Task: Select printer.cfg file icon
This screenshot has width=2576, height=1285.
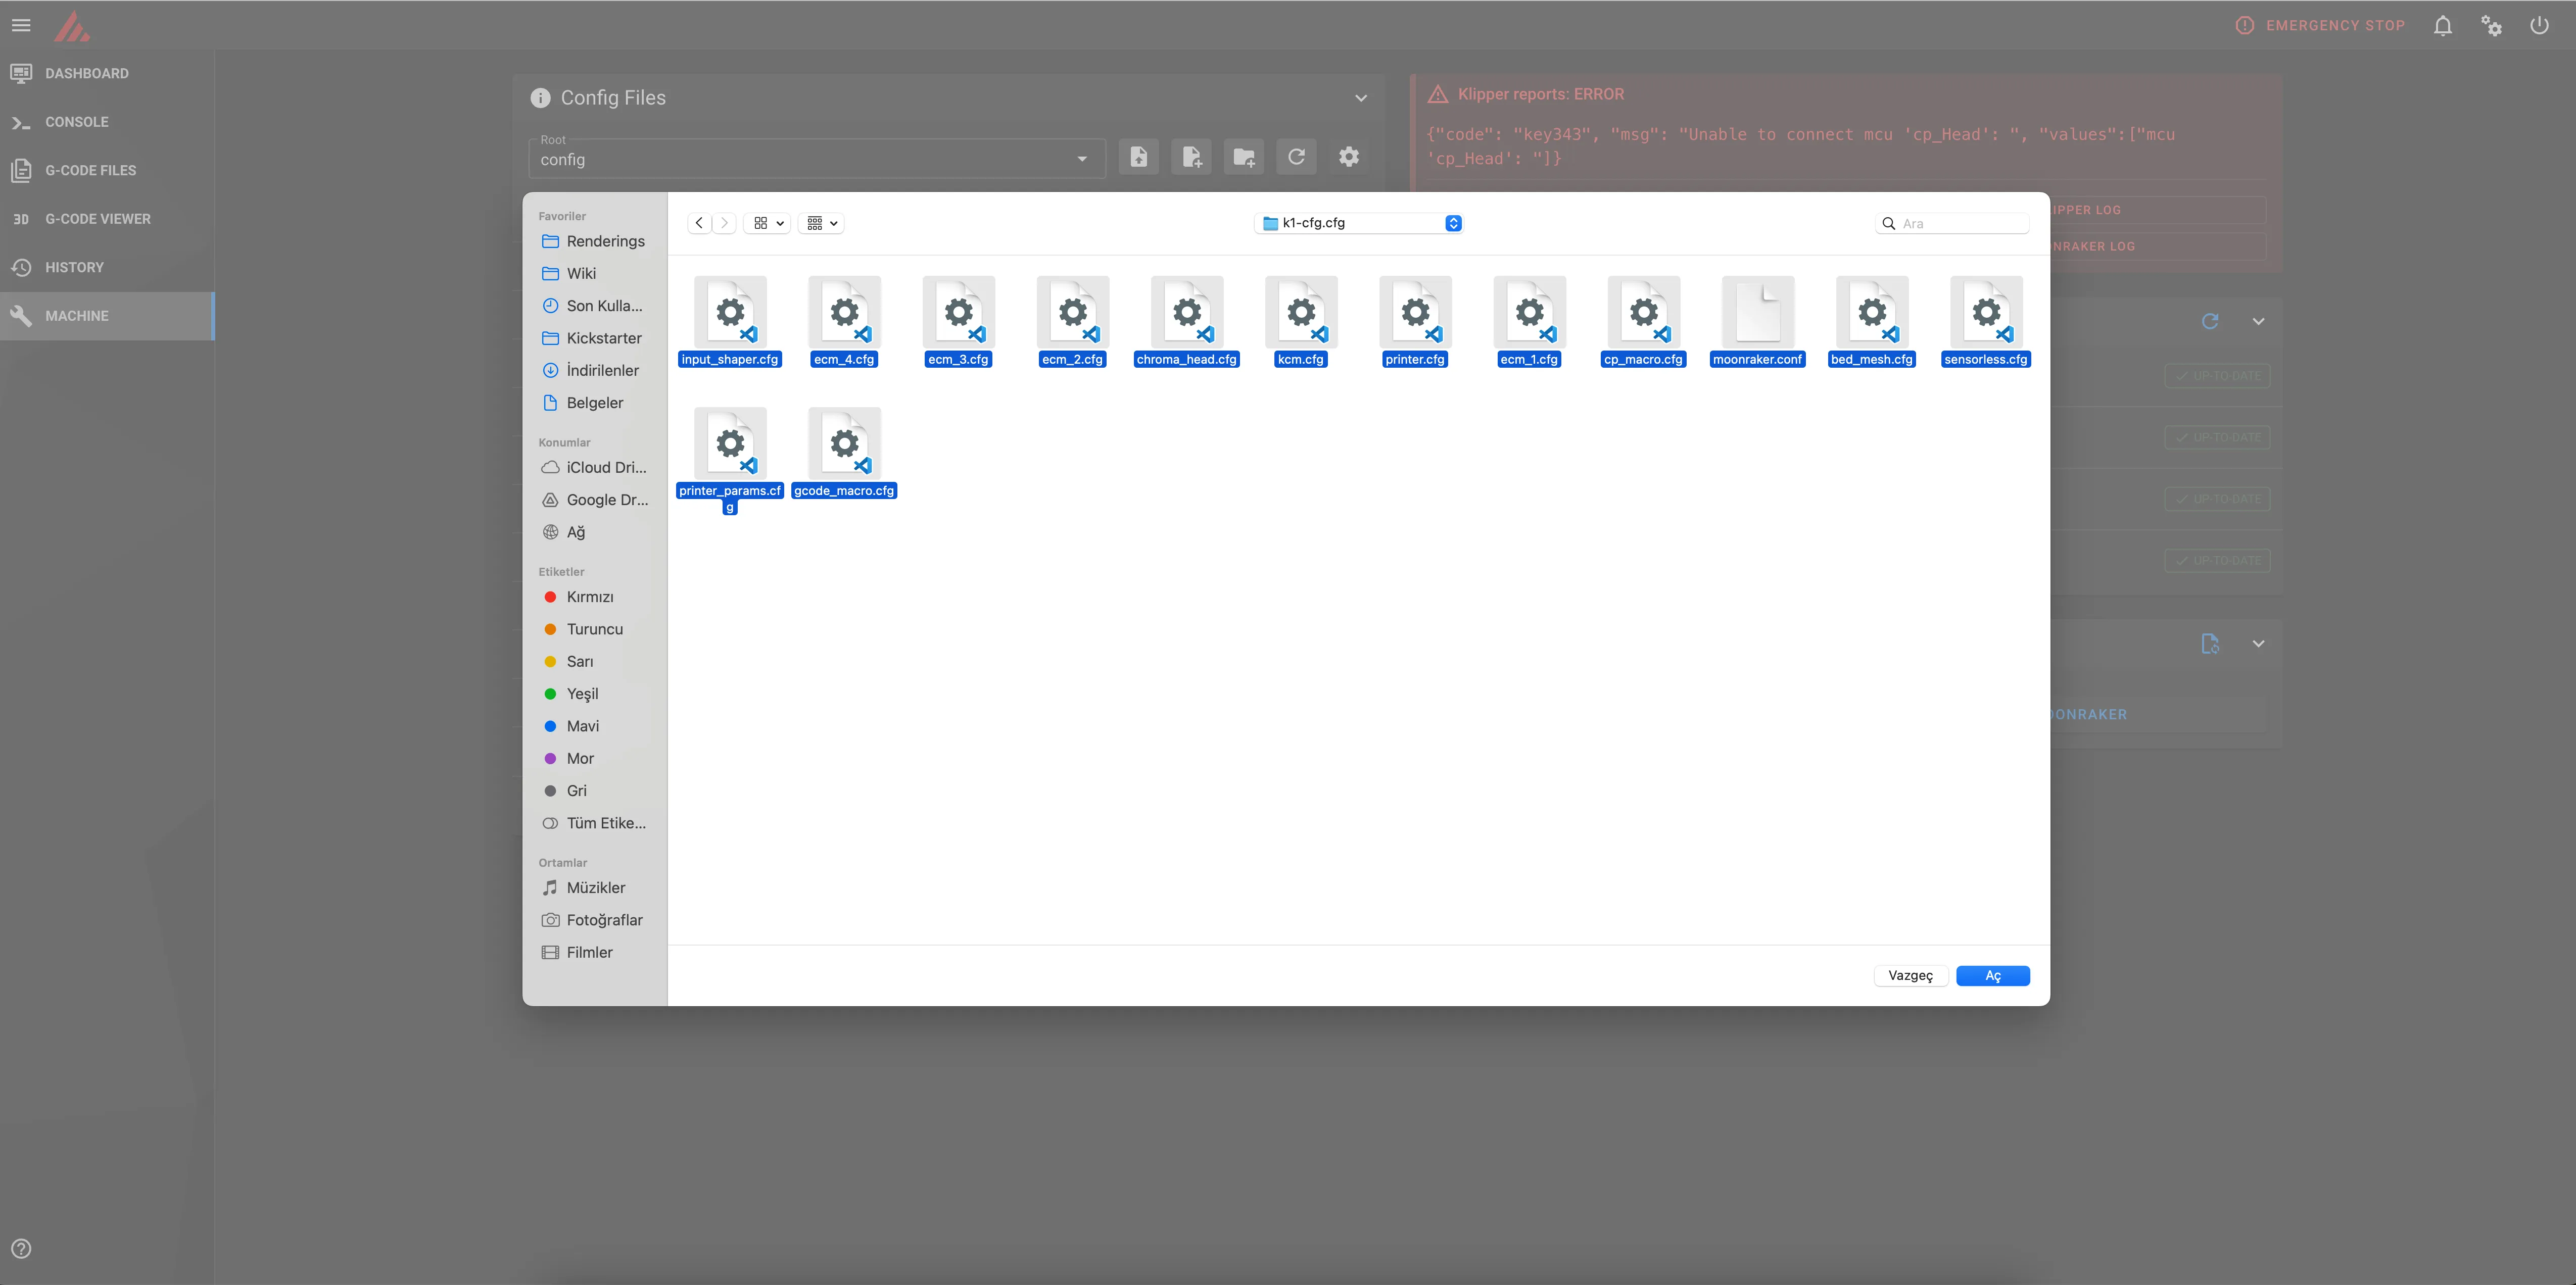Action: click(1415, 312)
